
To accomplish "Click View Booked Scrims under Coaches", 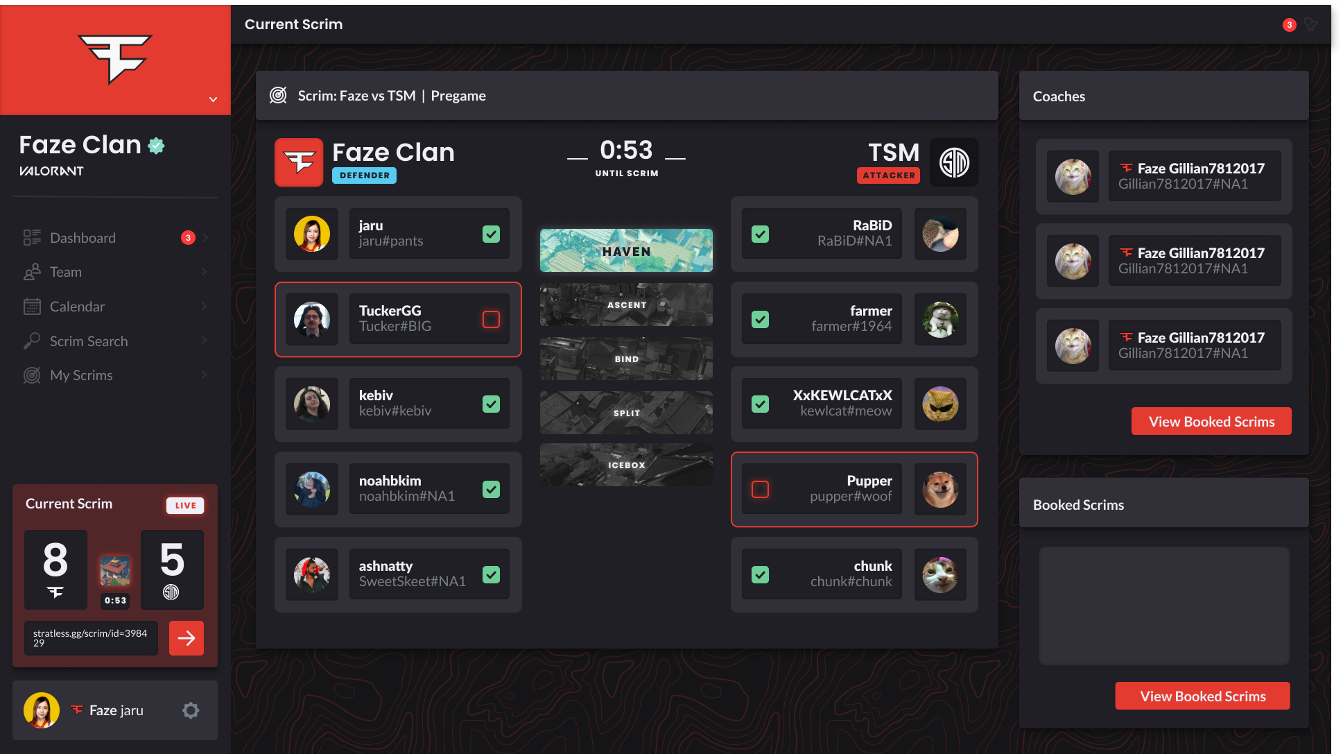I will pos(1211,421).
